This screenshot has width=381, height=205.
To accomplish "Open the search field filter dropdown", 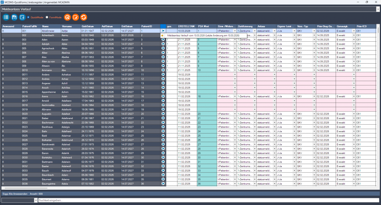I will click(36, 200).
